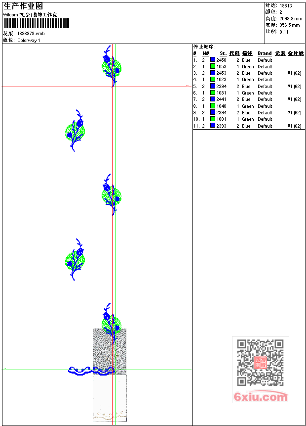Click the blue swatch in row 1
This screenshot has width=306, height=426.
213,60
